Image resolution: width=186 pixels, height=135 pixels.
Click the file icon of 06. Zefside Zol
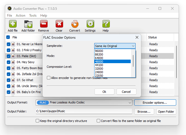(13, 74)
